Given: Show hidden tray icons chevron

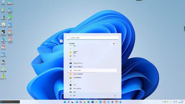Looking at the screenshot, I should (x=163, y=102).
